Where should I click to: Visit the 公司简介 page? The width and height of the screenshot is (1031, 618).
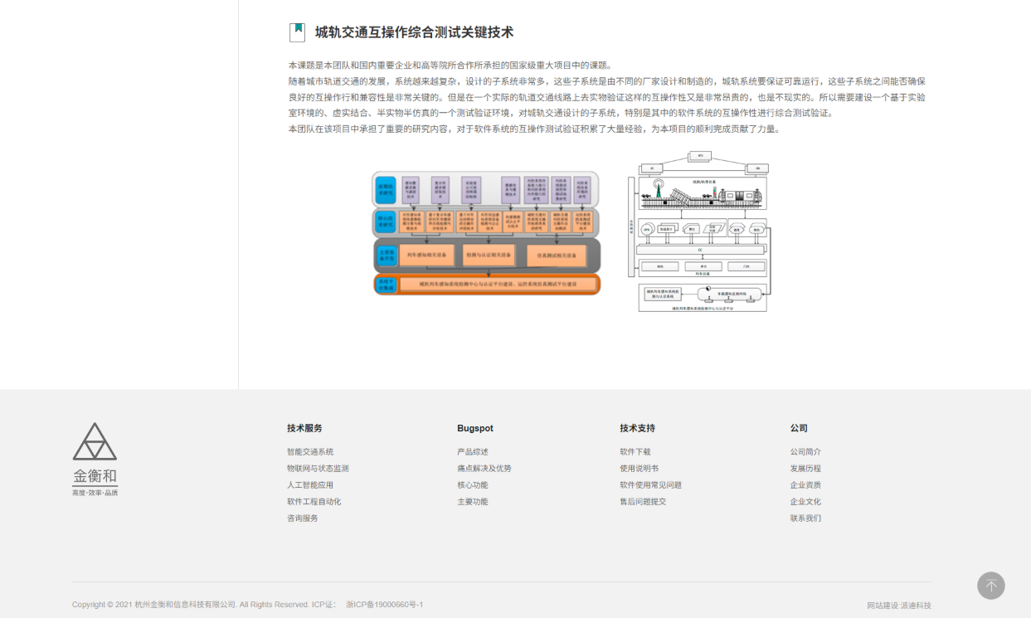pyautogui.click(x=805, y=452)
